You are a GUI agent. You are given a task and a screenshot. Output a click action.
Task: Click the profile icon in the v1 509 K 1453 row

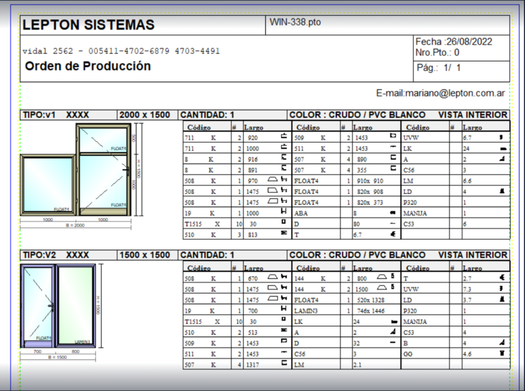tap(393, 136)
